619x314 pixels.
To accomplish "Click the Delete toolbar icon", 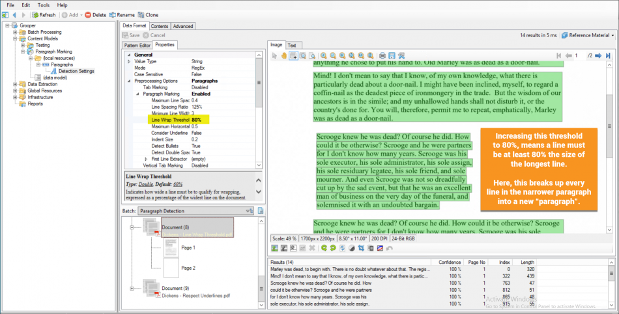I will (x=96, y=14).
